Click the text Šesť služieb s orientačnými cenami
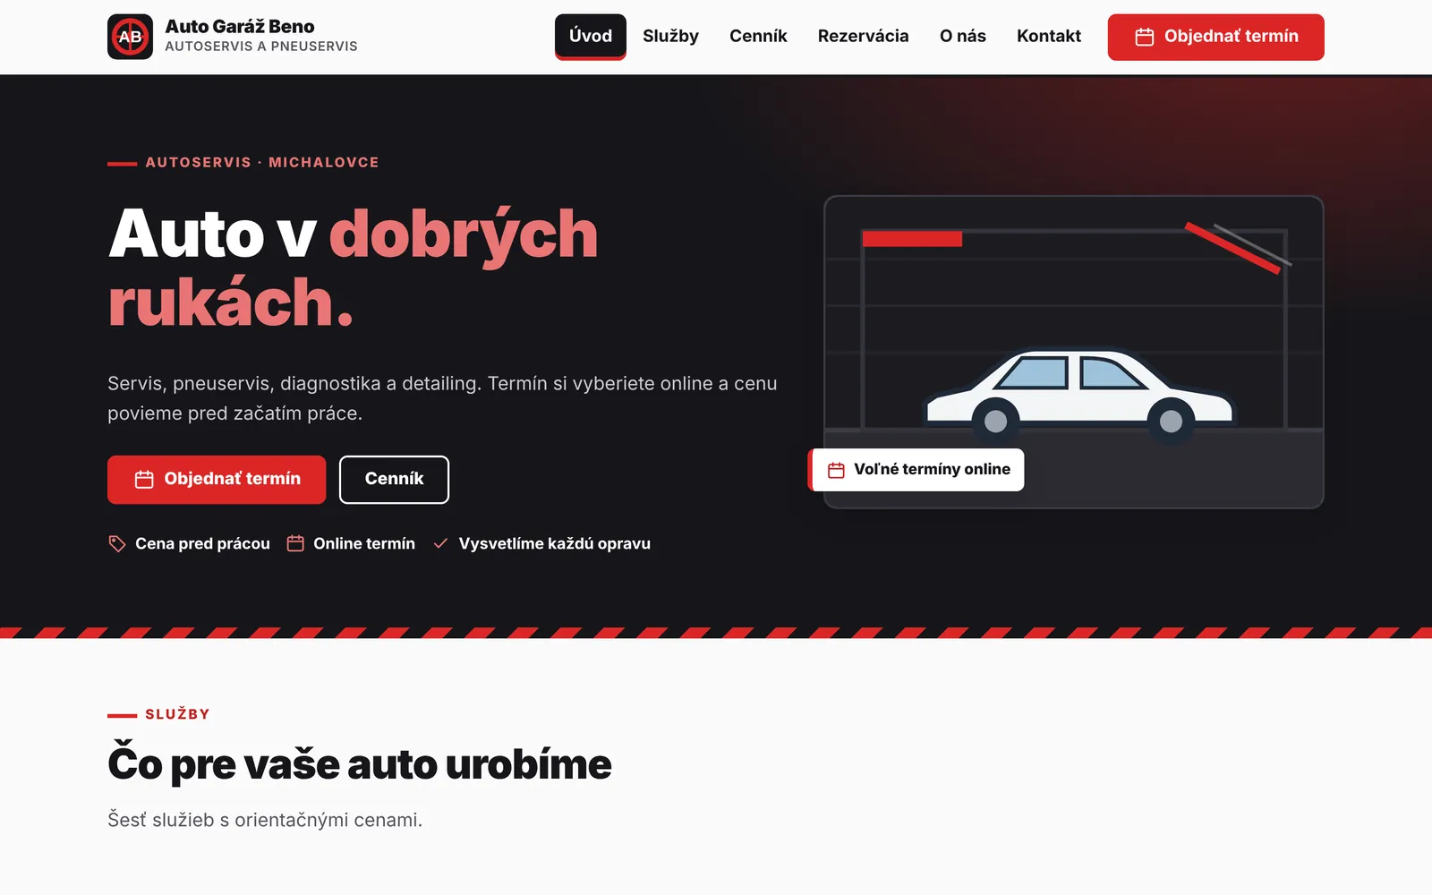Screen dimensions: 1432x895 265,820
